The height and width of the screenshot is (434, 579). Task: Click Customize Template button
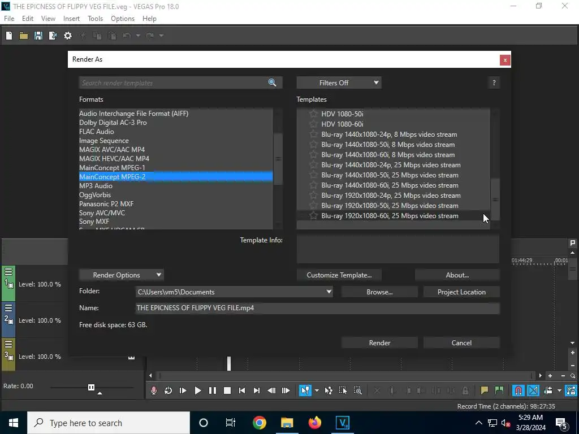[339, 275]
